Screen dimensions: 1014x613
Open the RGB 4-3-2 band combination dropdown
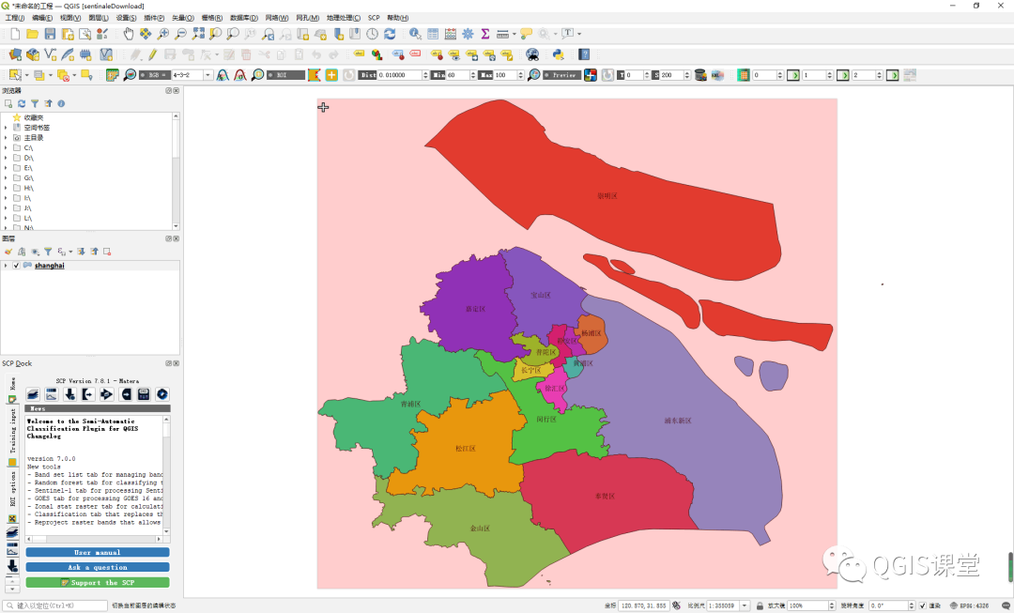208,75
